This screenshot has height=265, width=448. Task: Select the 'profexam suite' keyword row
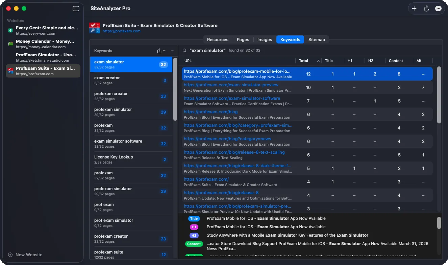[x=131, y=255]
